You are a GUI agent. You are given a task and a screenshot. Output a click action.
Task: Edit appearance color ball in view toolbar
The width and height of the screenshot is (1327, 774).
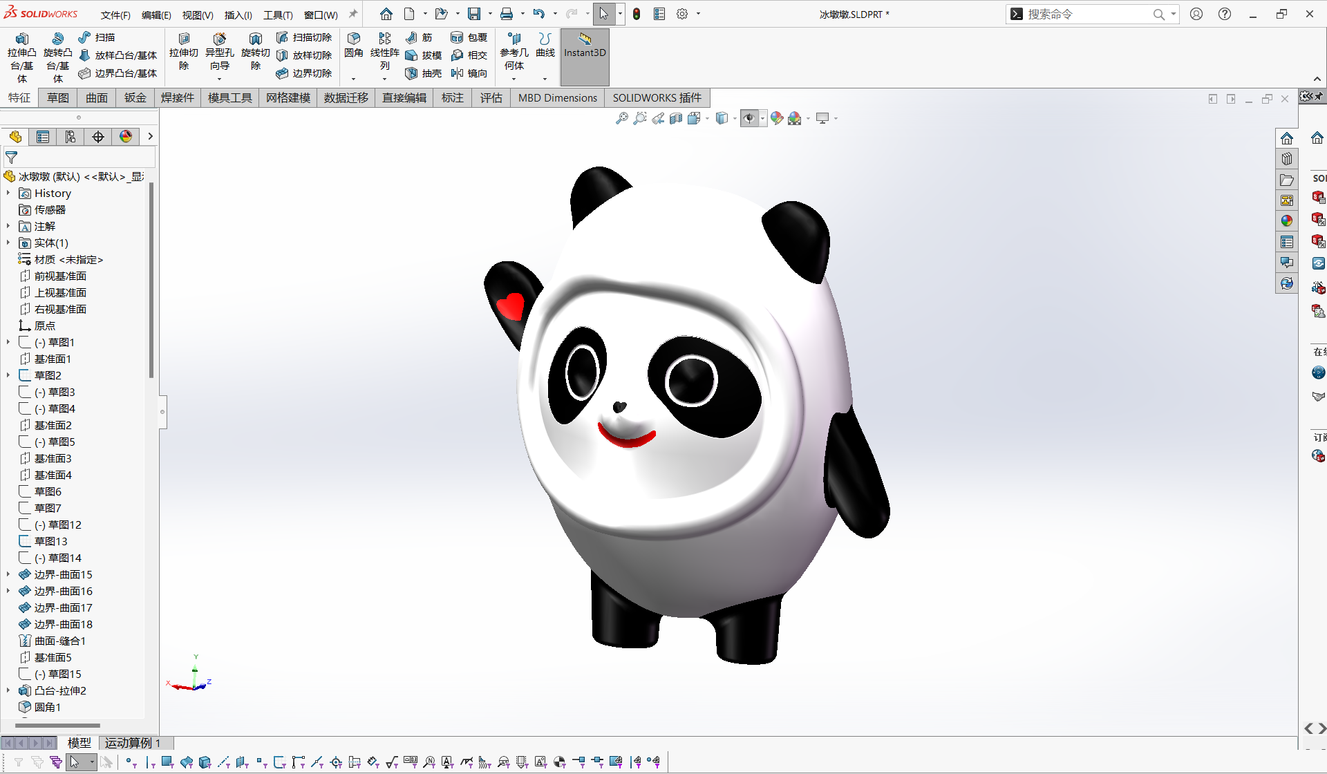coord(777,118)
